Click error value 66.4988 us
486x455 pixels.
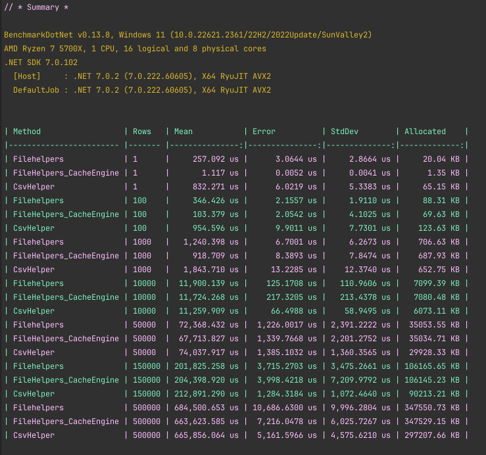pos(294,311)
